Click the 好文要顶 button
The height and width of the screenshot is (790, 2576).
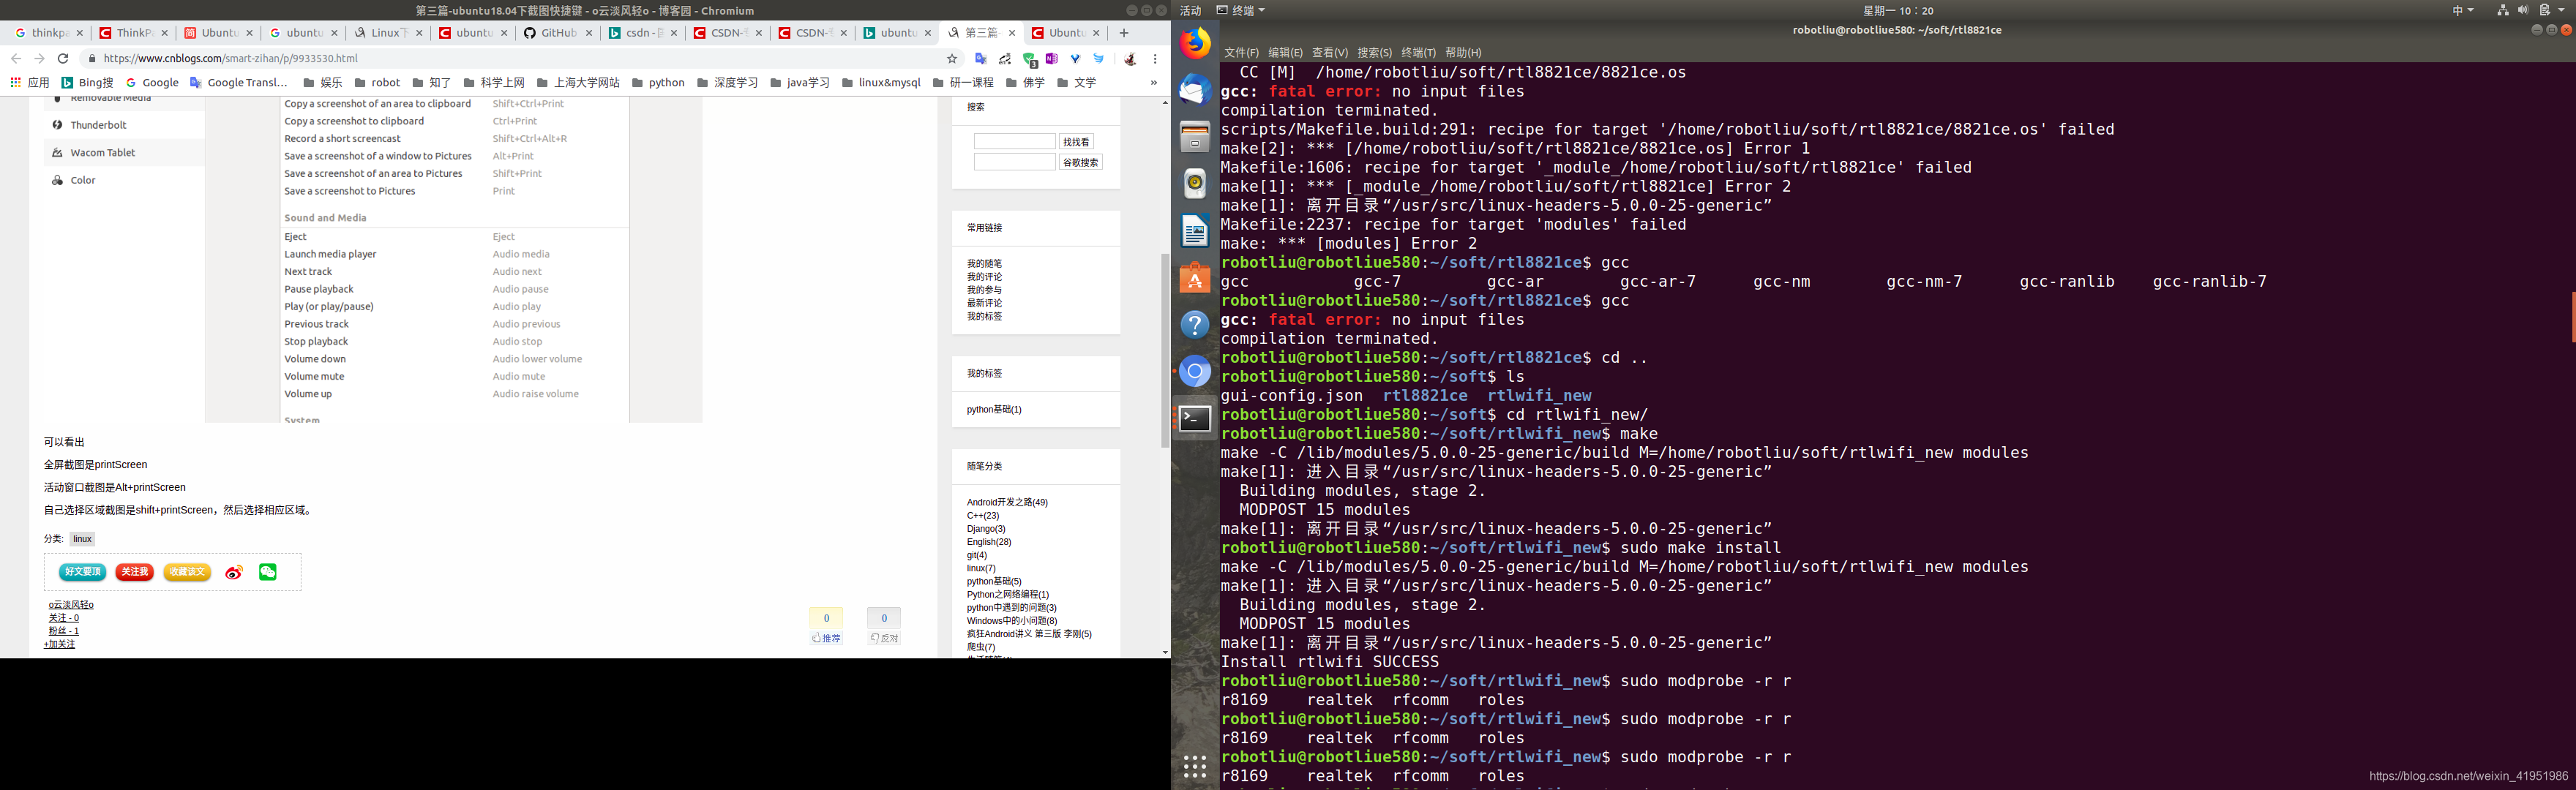[x=82, y=572]
